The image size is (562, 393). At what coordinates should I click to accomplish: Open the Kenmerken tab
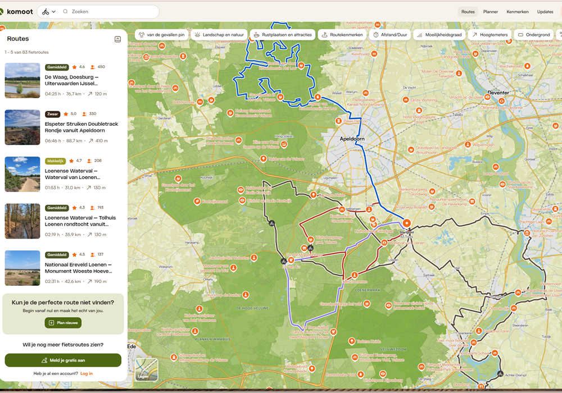pyautogui.click(x=517, y=12)
